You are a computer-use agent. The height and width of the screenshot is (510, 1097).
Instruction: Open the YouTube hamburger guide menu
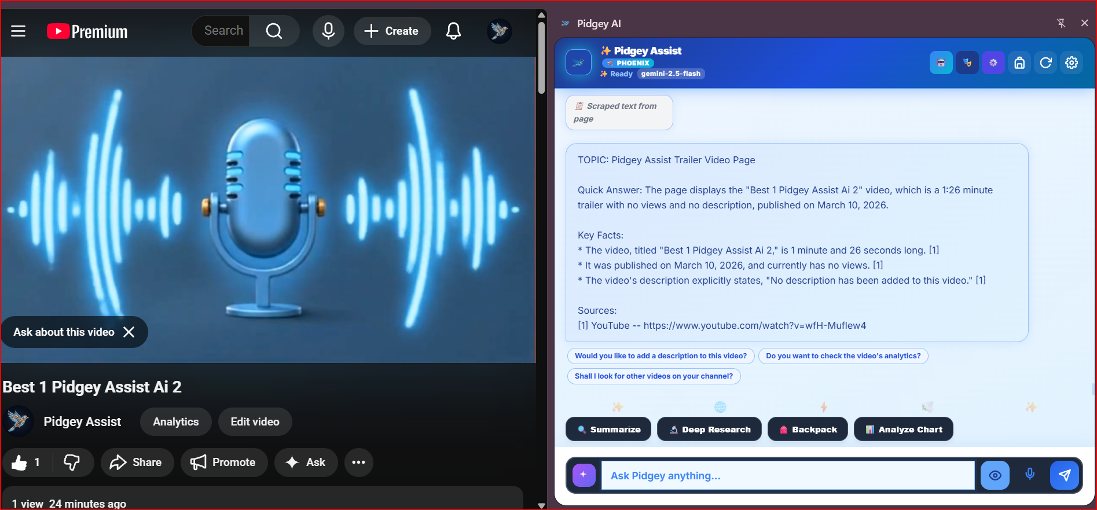[19, 31]
